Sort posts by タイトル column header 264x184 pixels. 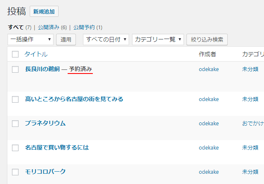pyautogui.click(x=36, y=54)
